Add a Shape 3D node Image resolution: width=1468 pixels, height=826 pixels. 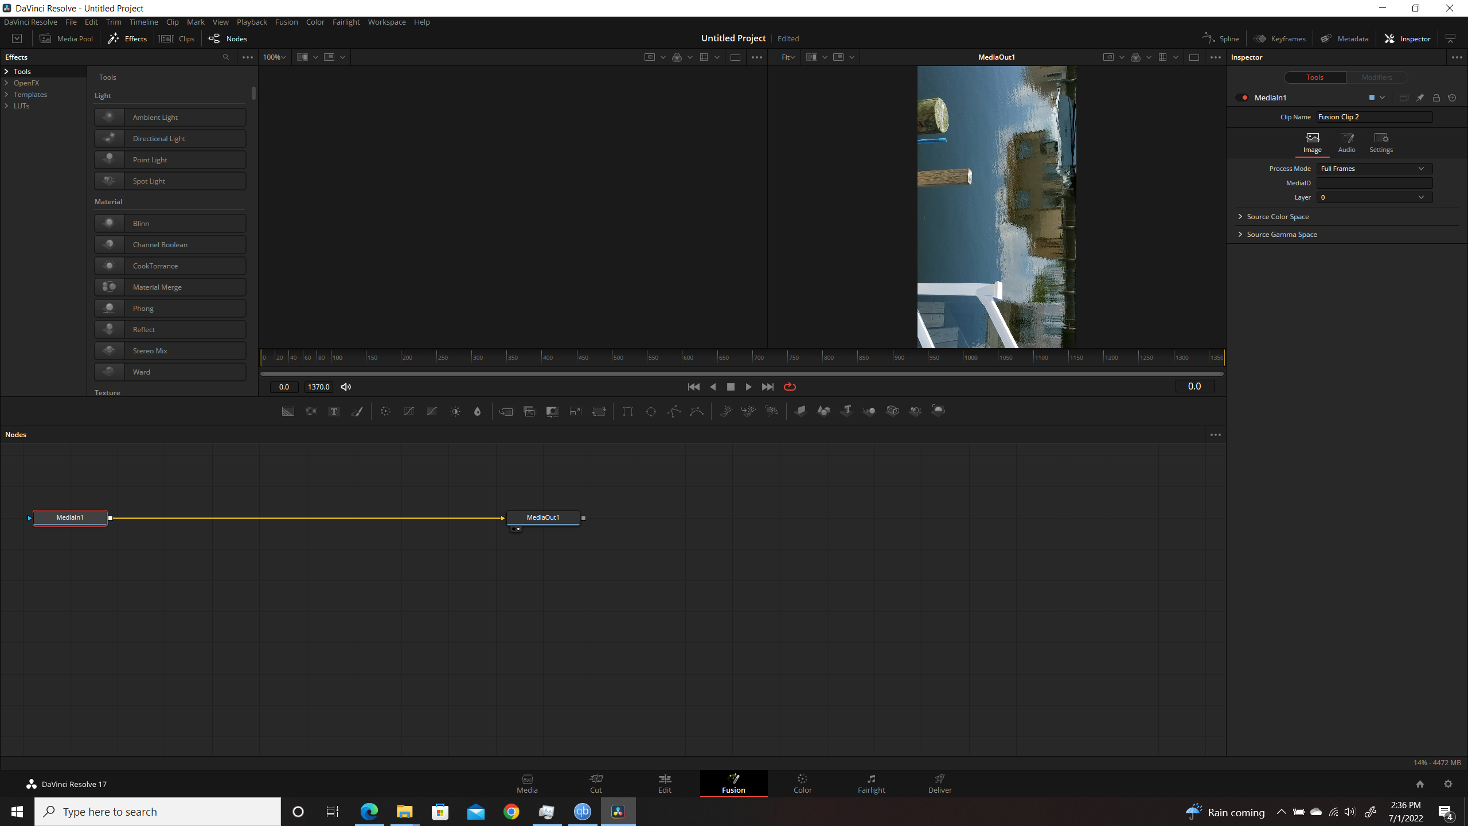coord(823,411)
